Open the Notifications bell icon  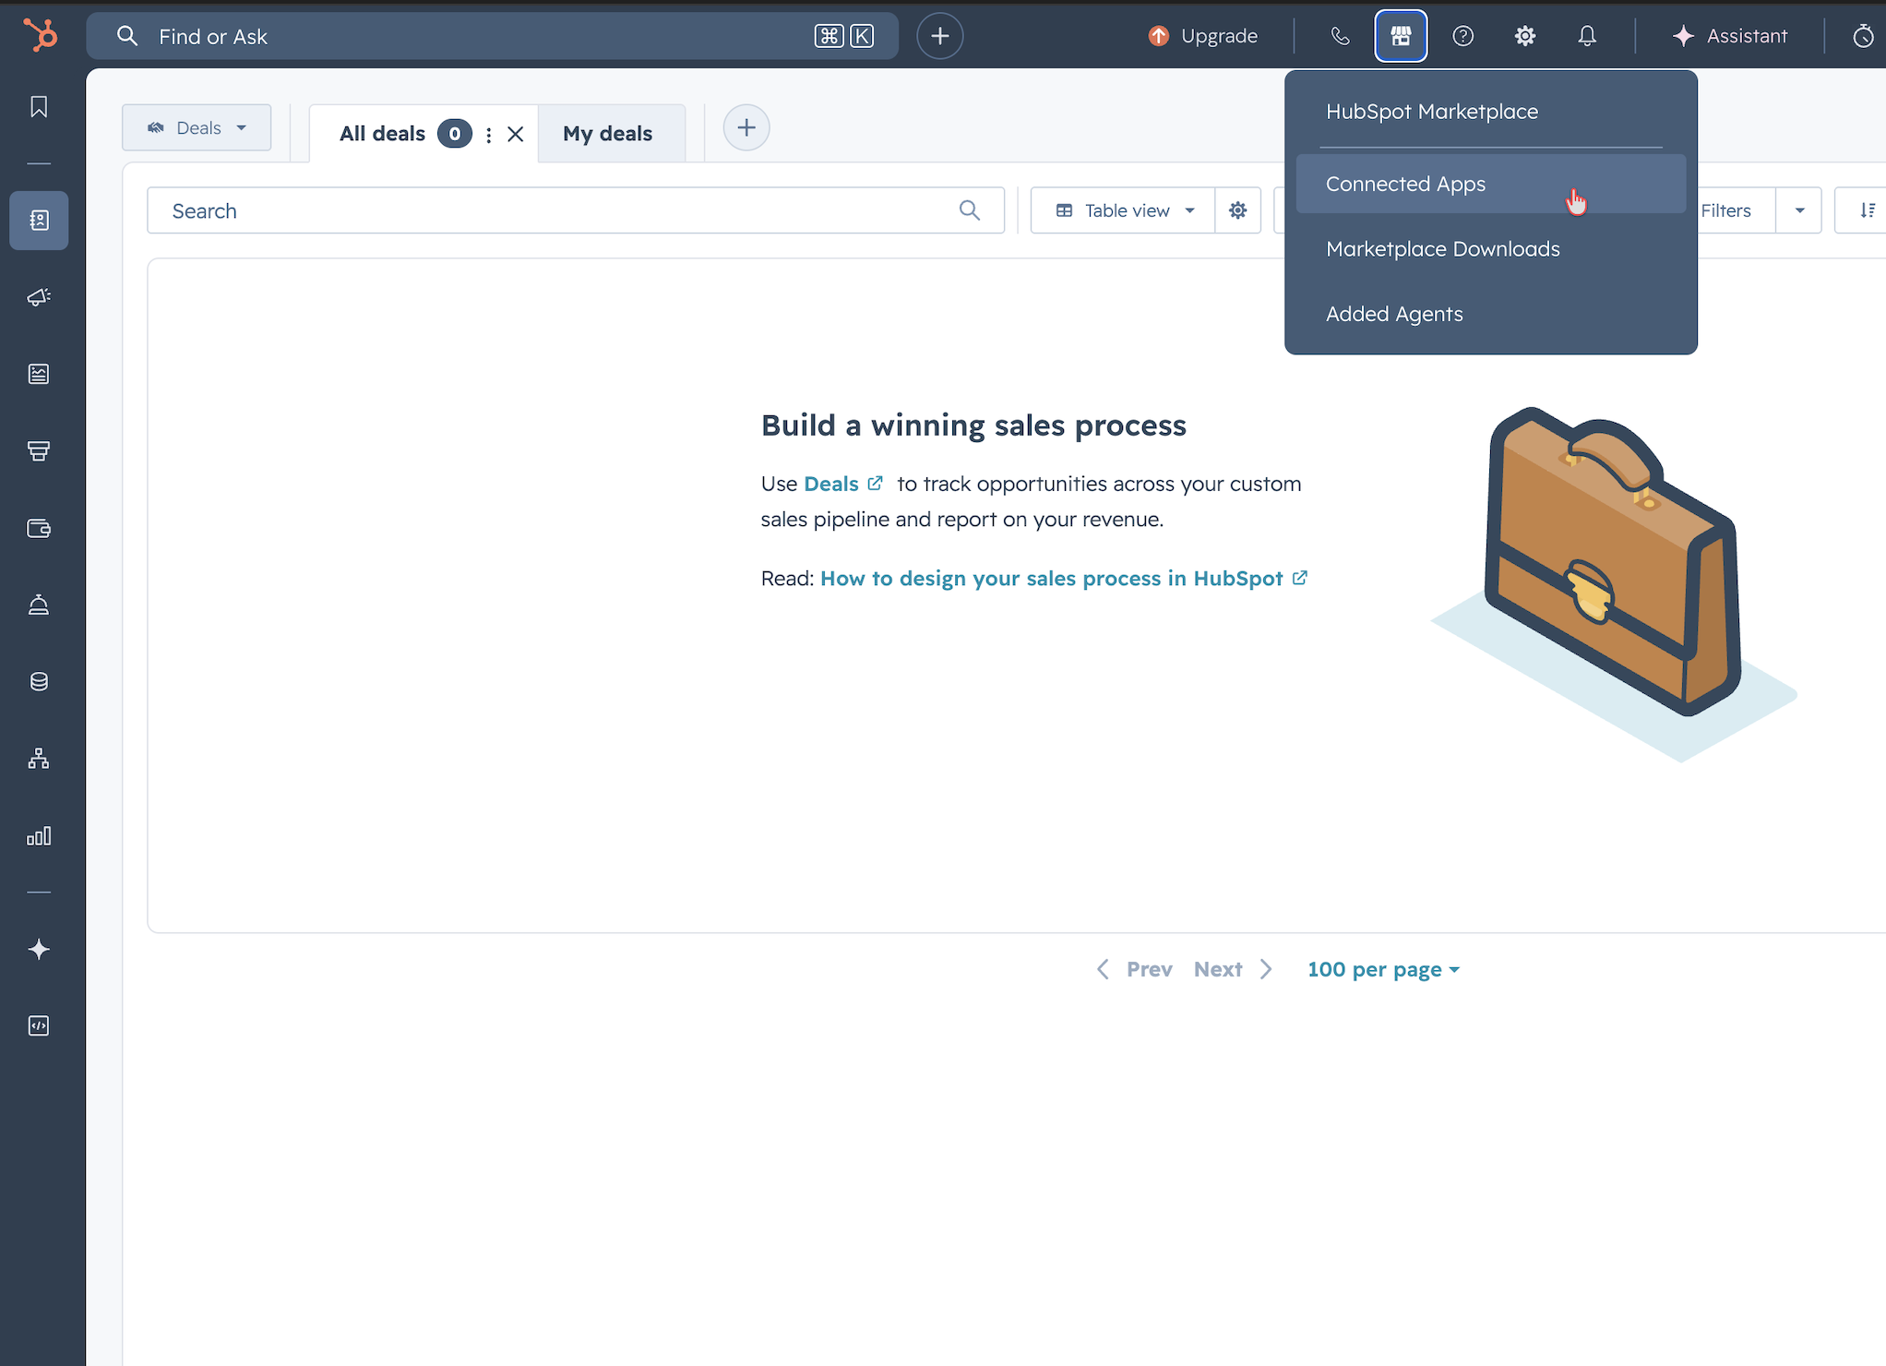point(1587,36)
